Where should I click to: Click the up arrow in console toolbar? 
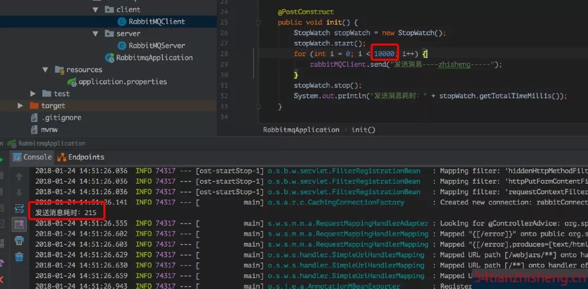[x=19, y=177]
